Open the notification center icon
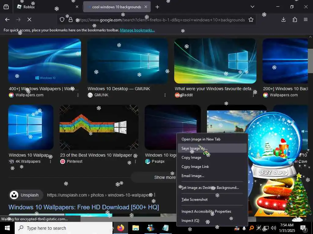The height and width of the screenshot is (234, 313). [x=303, y=228]
